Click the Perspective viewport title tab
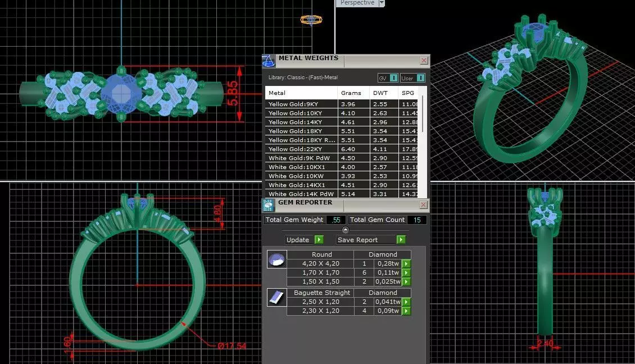635x364 pixels. point(357,3)
